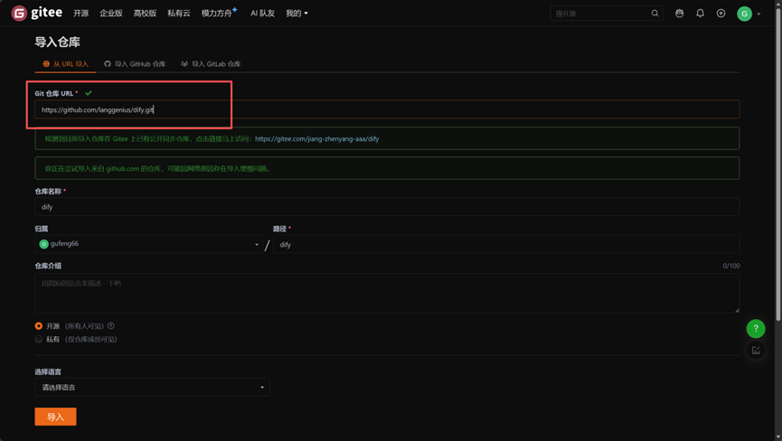Open AI 队友 in top navigation

[x=262, y=14]
